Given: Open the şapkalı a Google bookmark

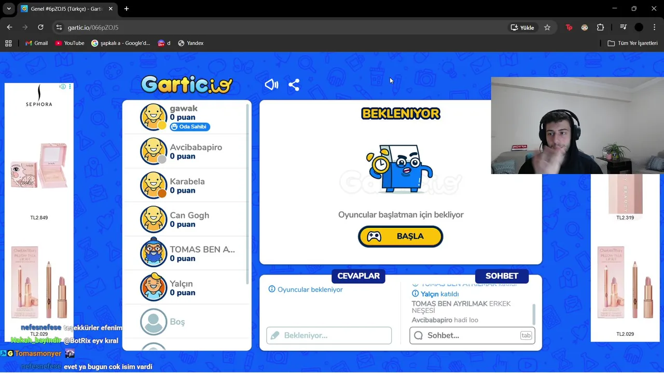Looking at the screenshot, I should tap(121, 43).
